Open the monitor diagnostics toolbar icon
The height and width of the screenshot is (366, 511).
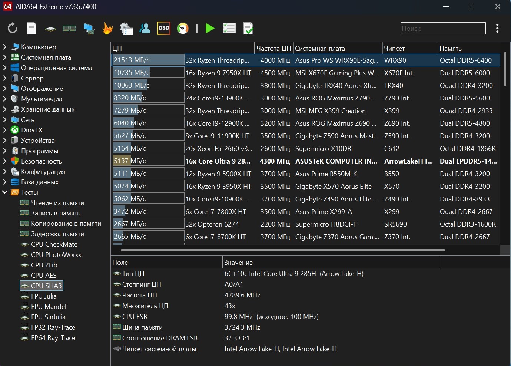89,29
